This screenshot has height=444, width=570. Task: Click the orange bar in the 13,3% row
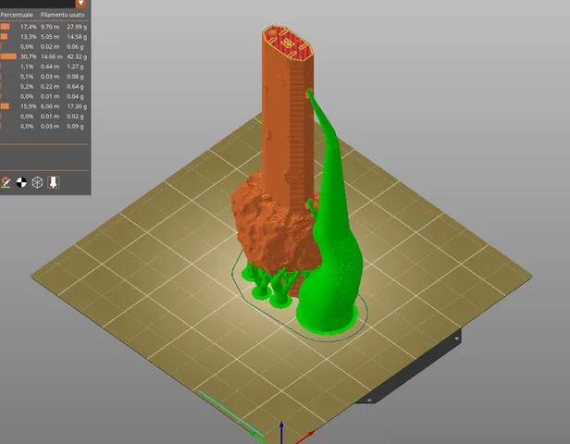click(4, 37)
